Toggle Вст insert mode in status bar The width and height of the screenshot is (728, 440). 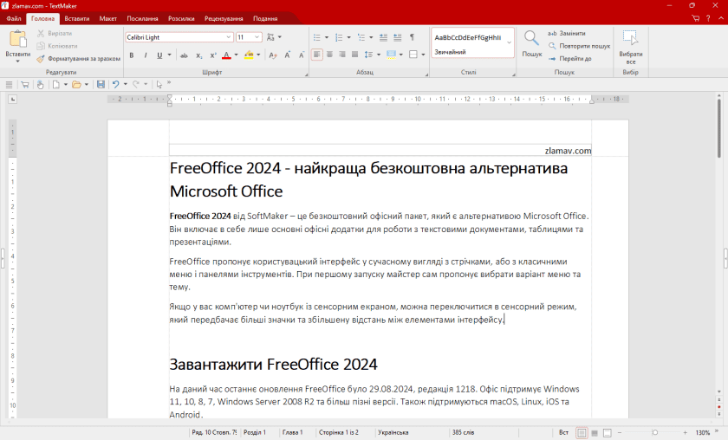563,432
